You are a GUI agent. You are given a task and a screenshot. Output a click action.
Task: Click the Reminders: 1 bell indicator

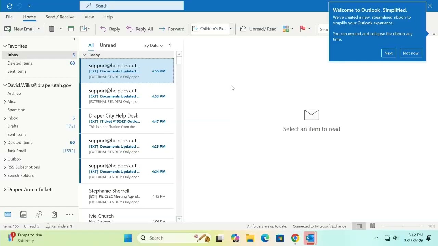pos(59,226)
